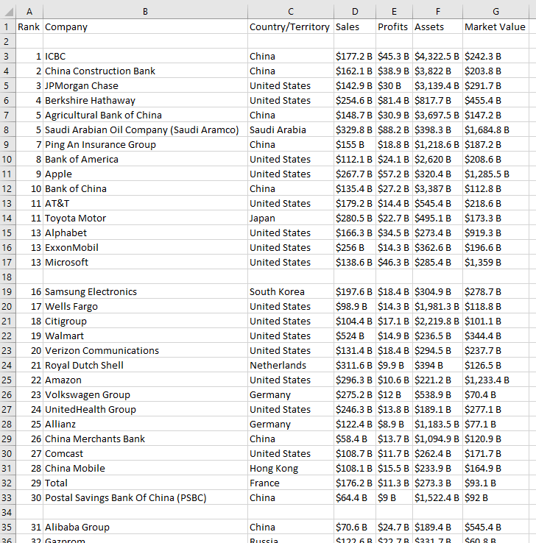This screenshot has height=543, width=536.
Task: Select row 1 header
Action: point(7,26)
